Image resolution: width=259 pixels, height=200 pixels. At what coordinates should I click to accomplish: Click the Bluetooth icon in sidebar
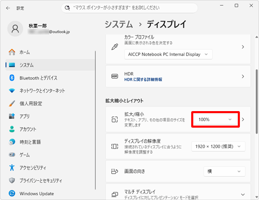tap(12, 78)
